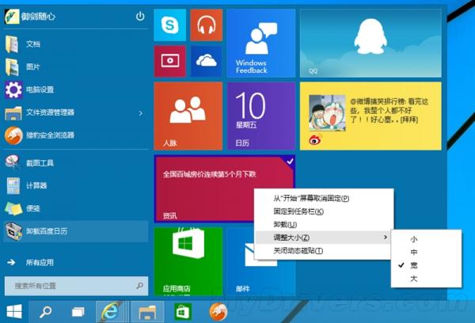Image resolution: width=475 pixels, height=323 pixels.
Task: Open the Windows Feedback tile
Action: coord(261,43)
